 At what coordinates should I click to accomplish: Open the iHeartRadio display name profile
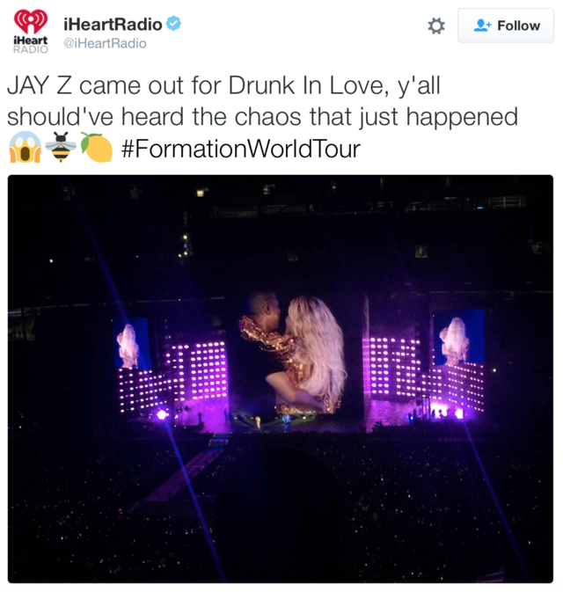[113, 25]
